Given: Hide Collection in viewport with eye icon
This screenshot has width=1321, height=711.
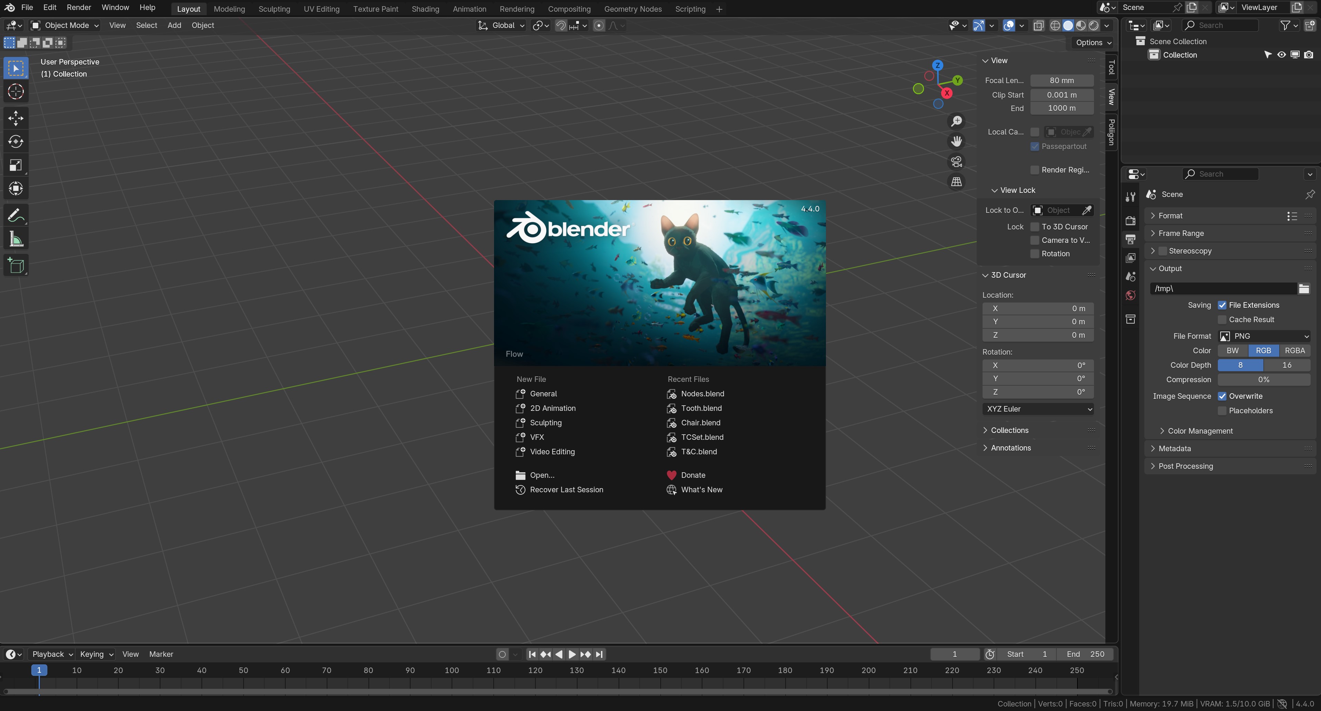Looking at the screenshot, I should tap(1281, 55).
